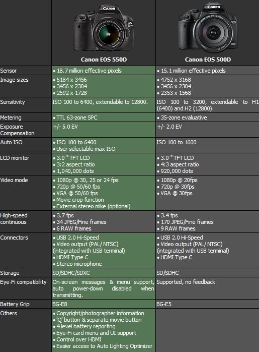Click '3:2 aspect ratio' entry
The width and height of the screenshot is (259, 352).
[75, 164]
